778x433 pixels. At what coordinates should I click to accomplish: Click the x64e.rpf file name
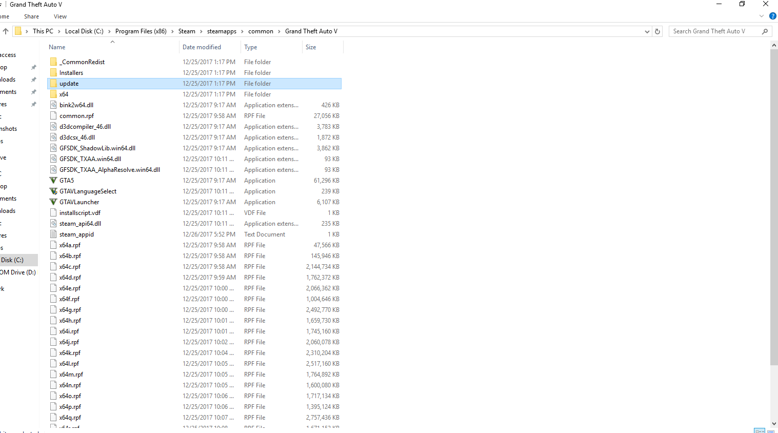pos(70,288)
